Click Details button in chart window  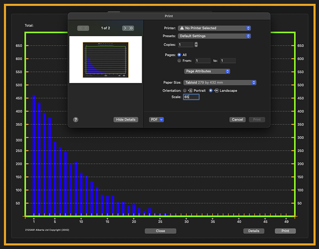254,231
